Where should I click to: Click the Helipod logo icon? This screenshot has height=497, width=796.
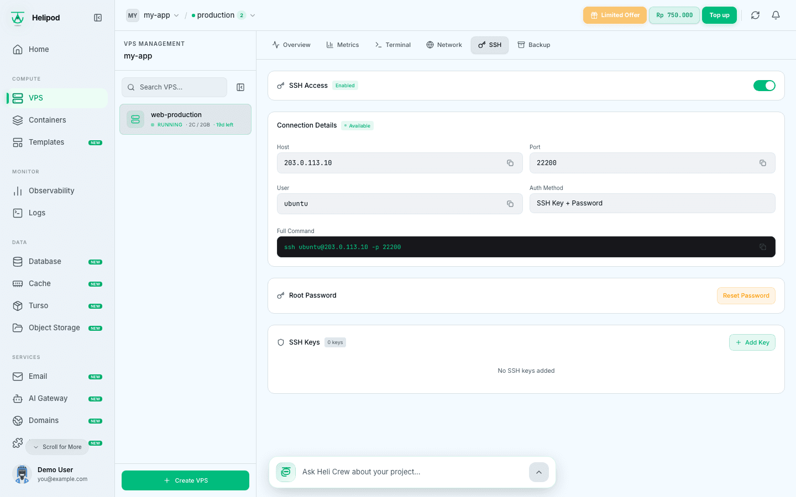tap(18, 18)
